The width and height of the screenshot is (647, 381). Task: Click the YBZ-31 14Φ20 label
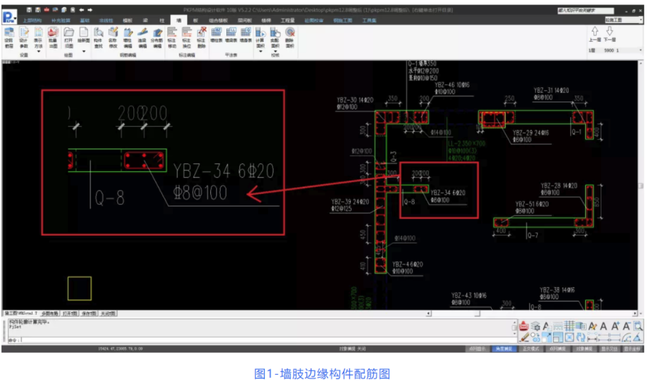pyautogui.click(x=551, y=90)
